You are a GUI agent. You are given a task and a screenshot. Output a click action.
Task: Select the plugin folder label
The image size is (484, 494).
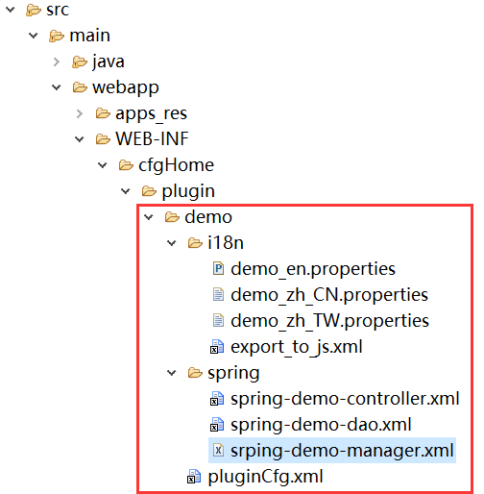pyautogui.click(x=188, y=192)
